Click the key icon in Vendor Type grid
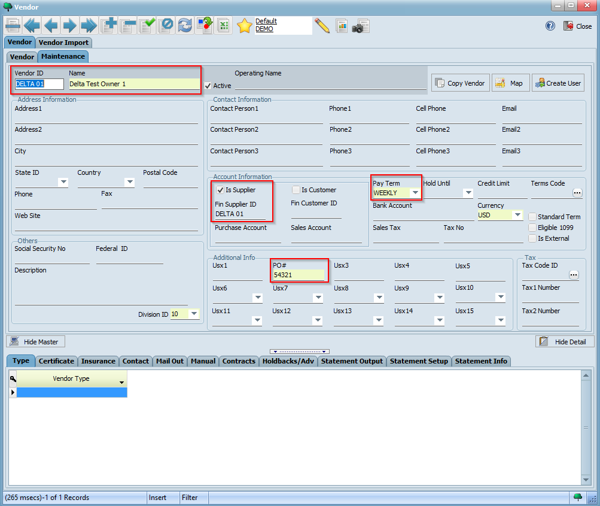This screenshot has height=506, width=600. click(x=13, y=379)
